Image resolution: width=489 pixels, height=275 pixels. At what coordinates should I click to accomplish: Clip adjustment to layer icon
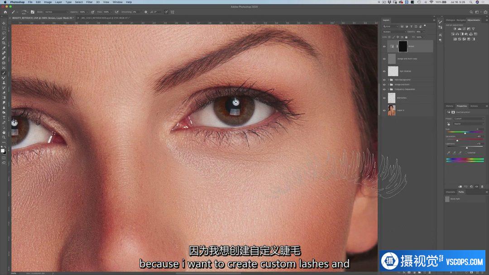460,187
